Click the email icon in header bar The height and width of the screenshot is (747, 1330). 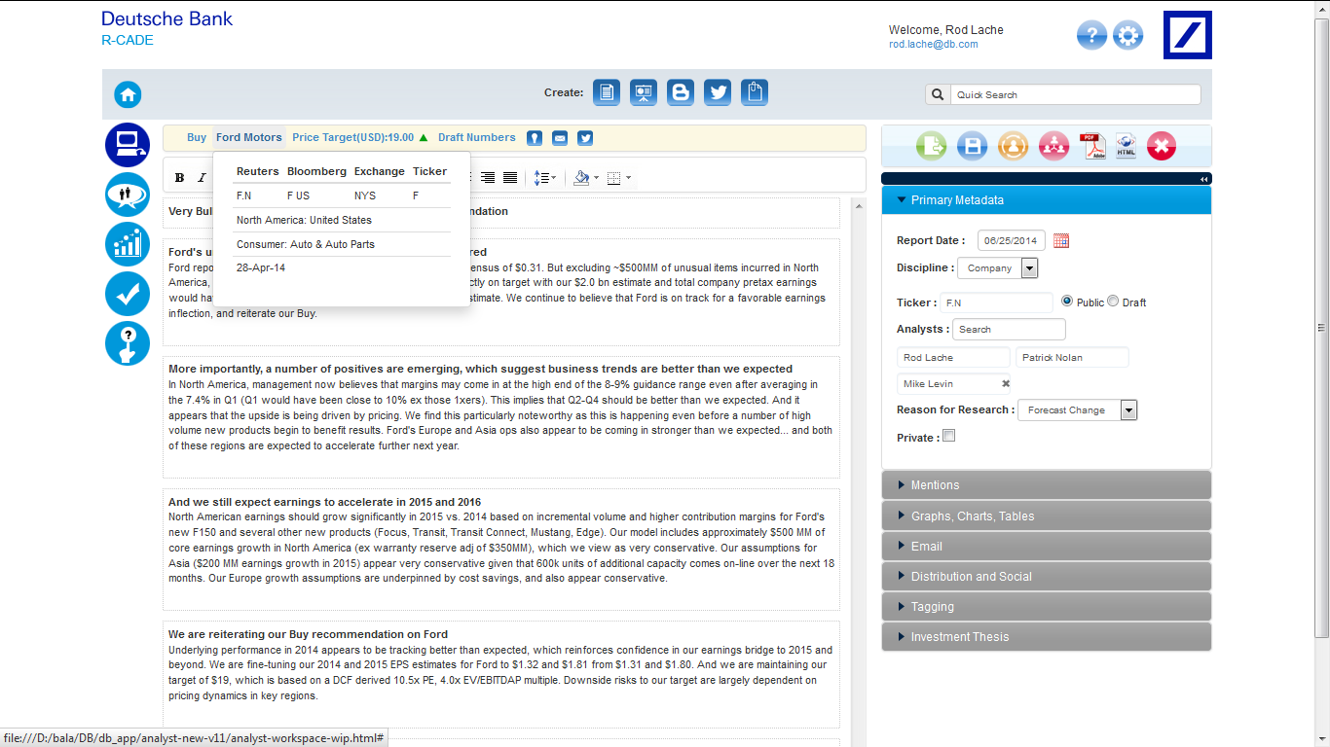click(560, 138)
